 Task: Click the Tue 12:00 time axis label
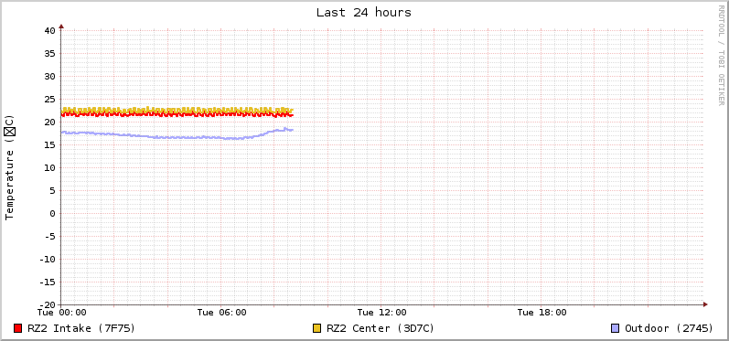[381, 312]
